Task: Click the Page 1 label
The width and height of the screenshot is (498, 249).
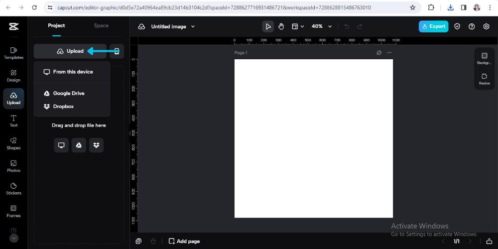Action: click(x=241, y=53)
